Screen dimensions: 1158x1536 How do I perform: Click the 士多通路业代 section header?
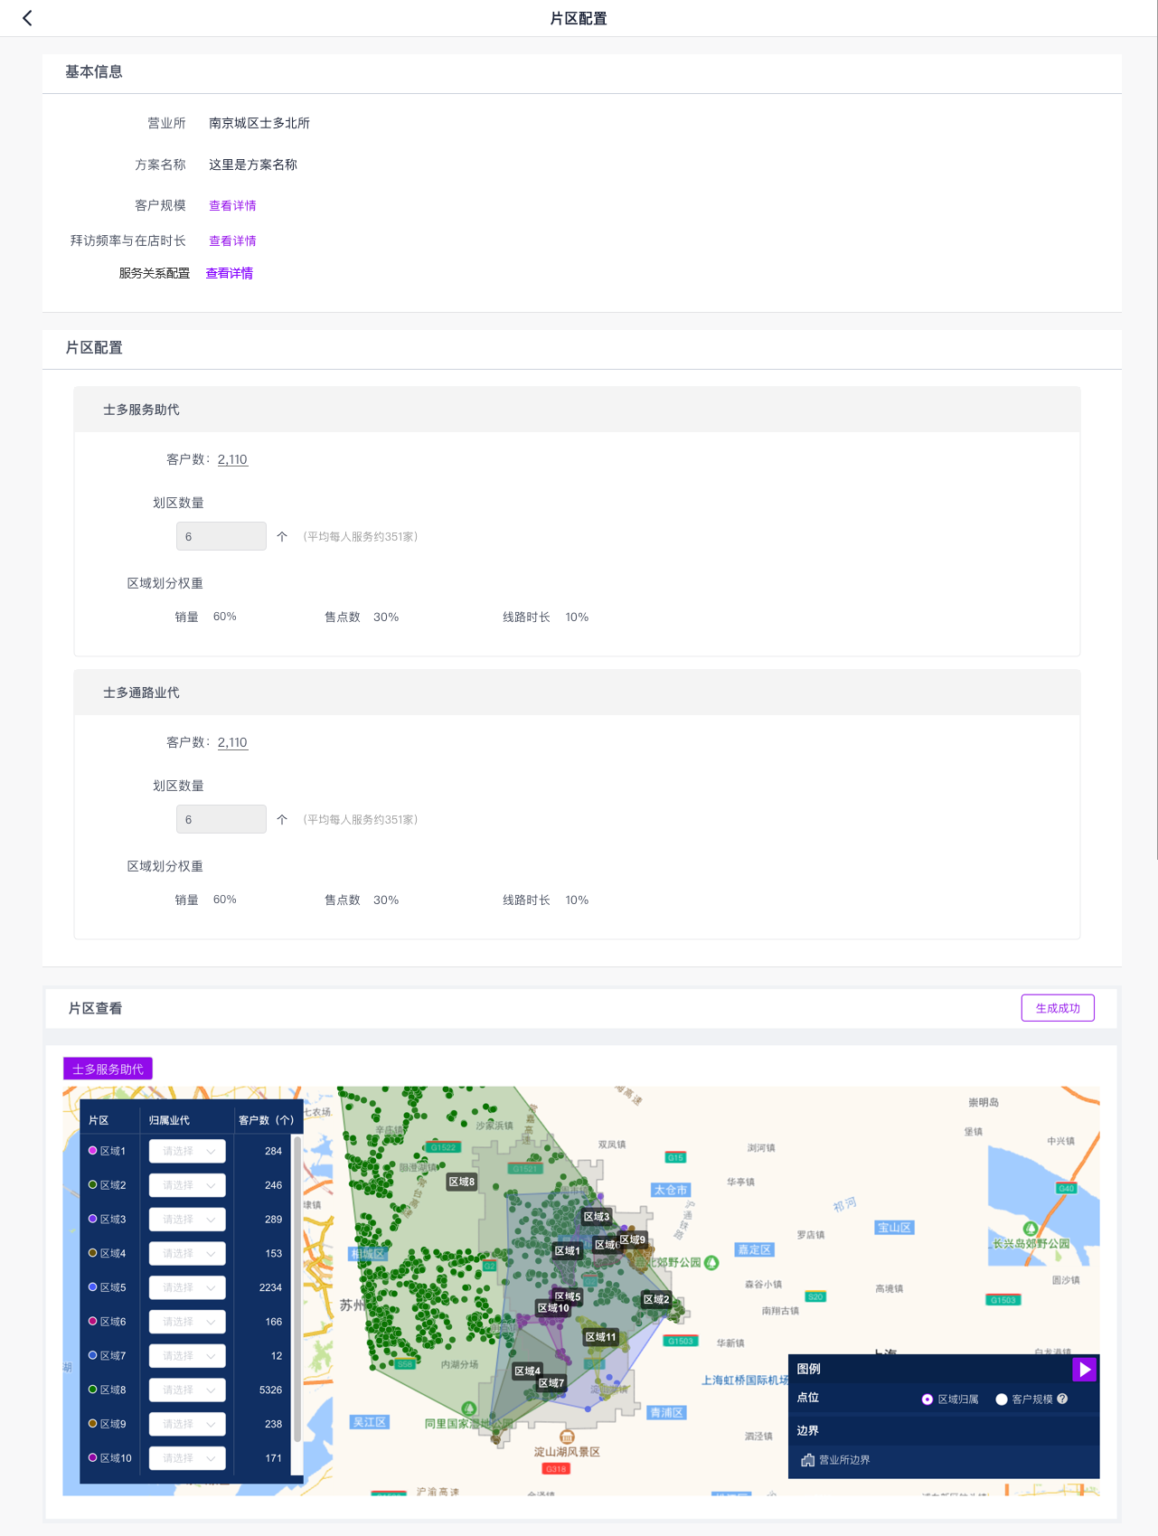(577, 693)
